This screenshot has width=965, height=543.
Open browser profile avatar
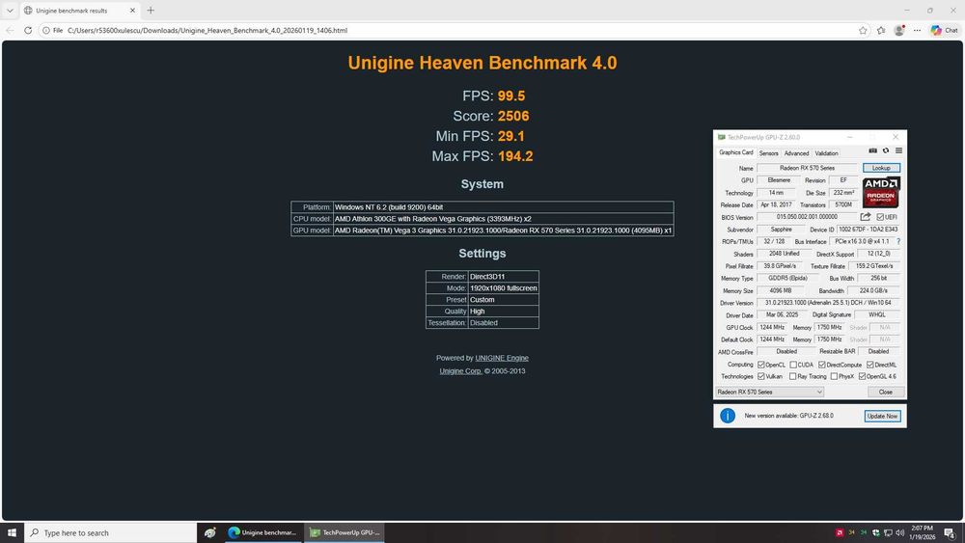tap(899, 30)
